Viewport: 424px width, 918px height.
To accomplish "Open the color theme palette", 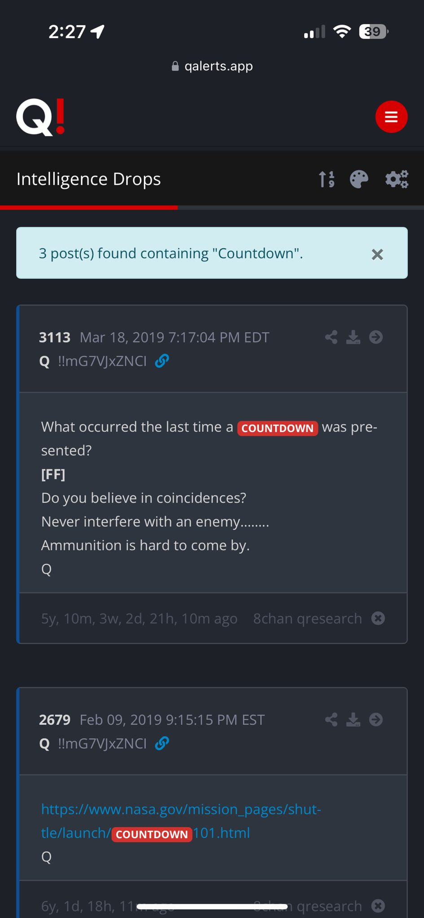I will pyautogui.click(x=359, y=179).
